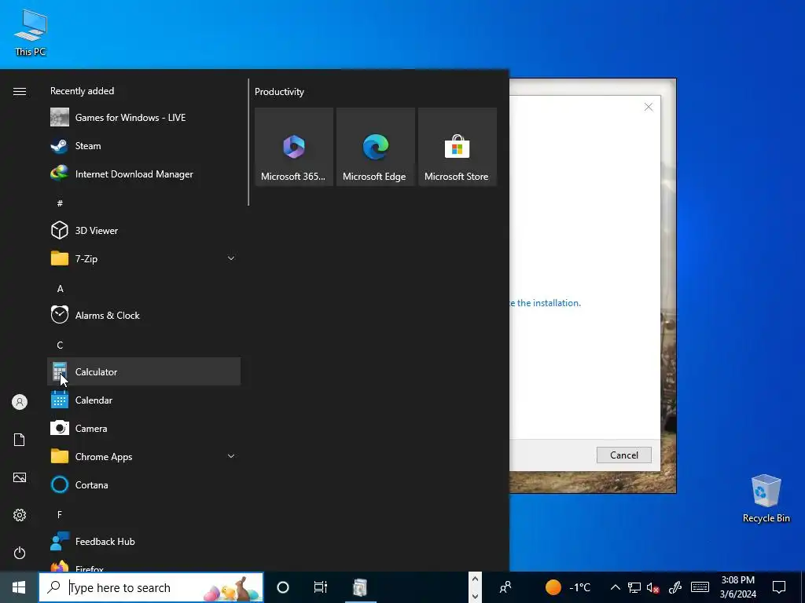Open Camera app
This screenshot has height=603, width=805.
[x=144, y=428]
